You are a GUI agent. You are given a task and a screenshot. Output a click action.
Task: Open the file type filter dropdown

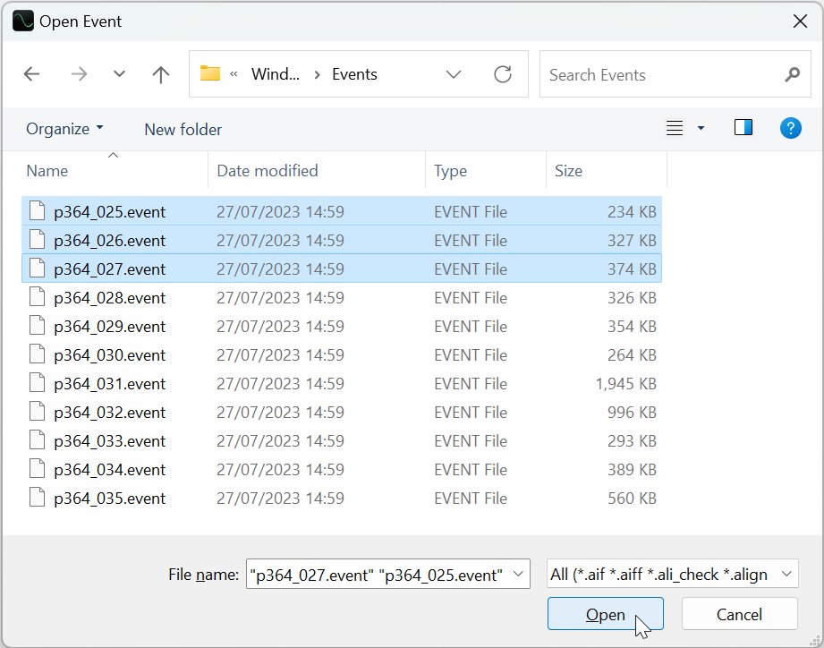tap(672, 574)
